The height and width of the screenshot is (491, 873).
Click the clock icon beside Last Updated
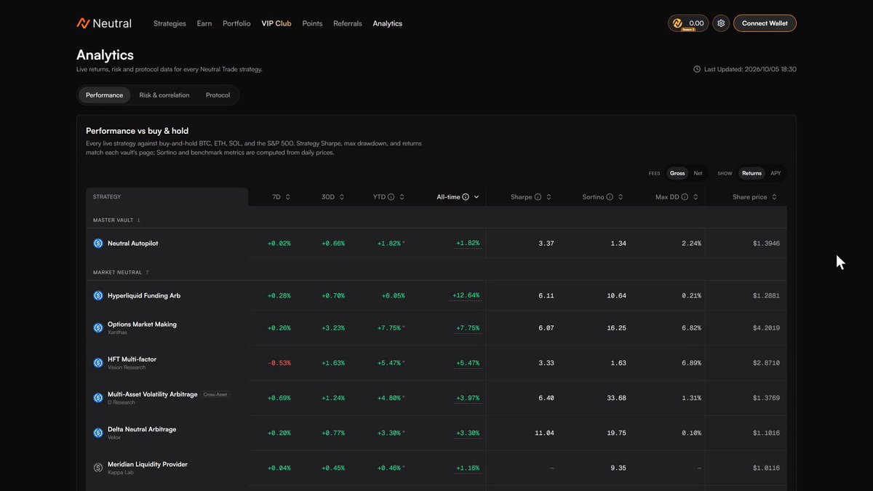click(697, 69)
